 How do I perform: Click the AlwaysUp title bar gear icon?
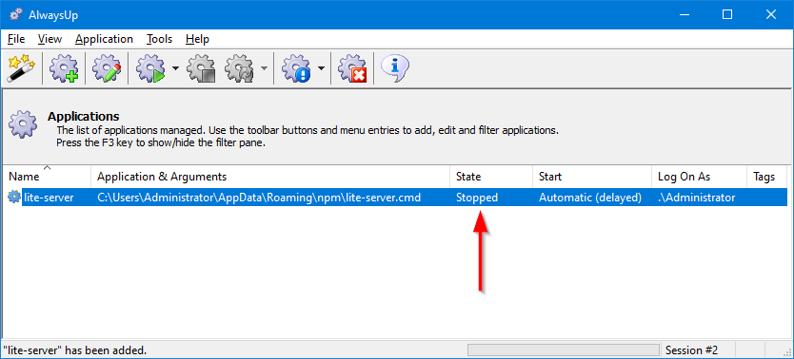(15, 14)
